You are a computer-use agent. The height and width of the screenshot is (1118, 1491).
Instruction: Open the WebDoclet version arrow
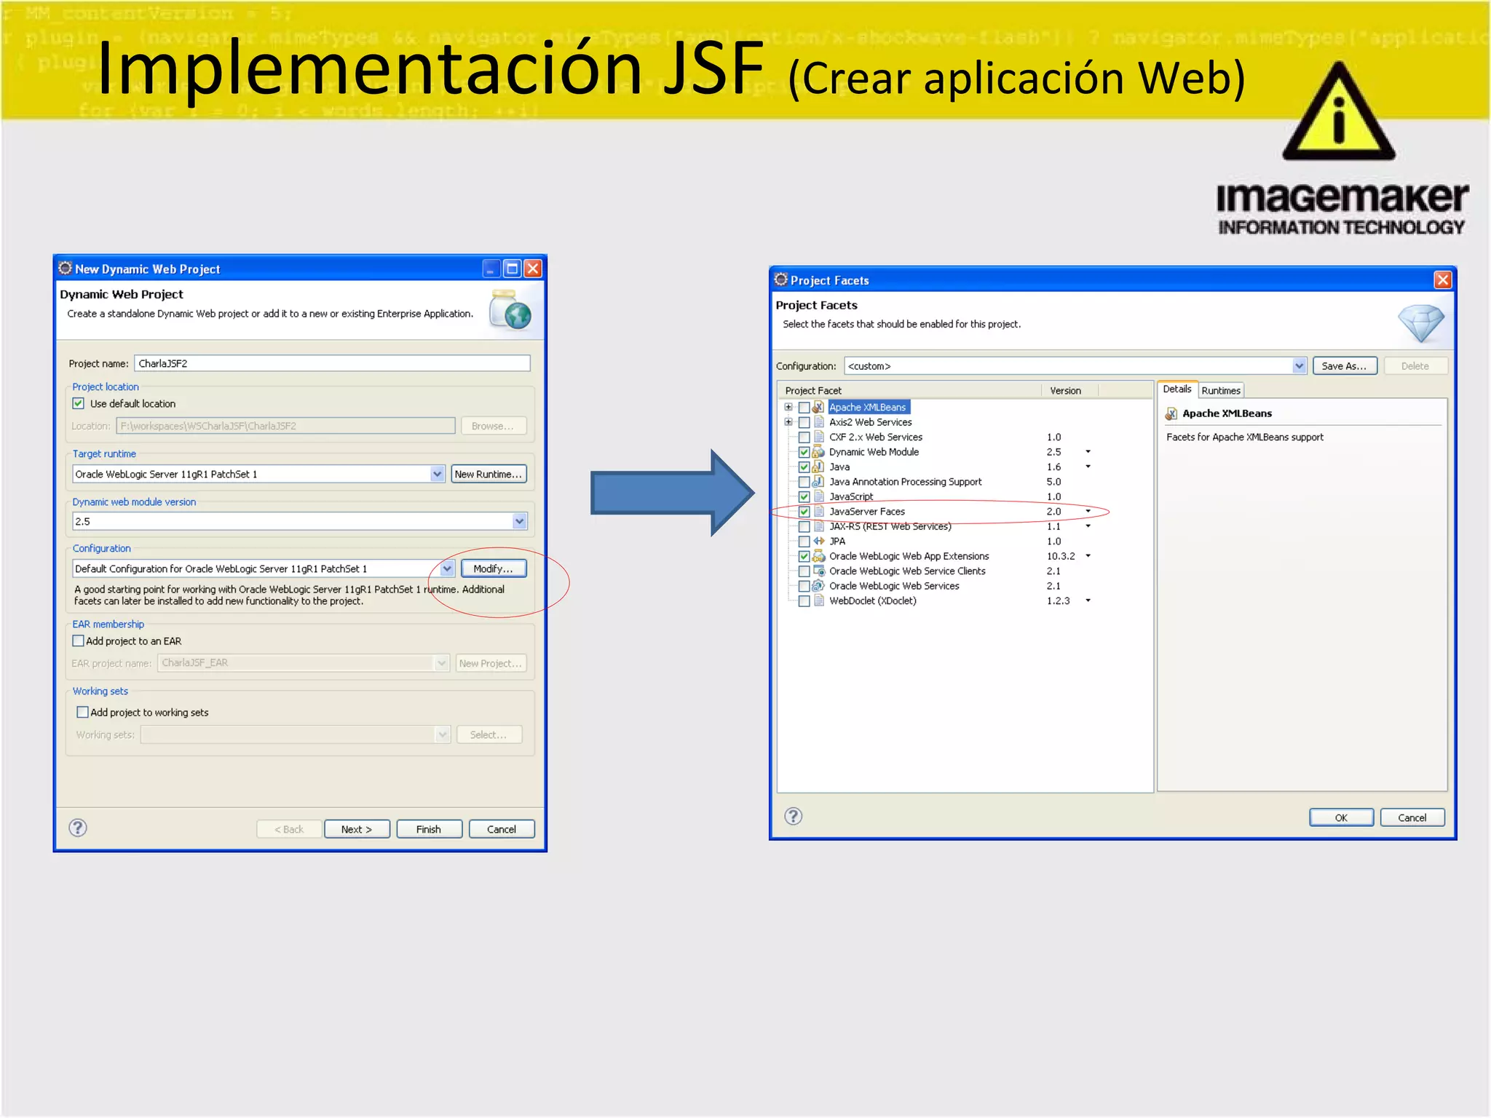point(1088,600)
